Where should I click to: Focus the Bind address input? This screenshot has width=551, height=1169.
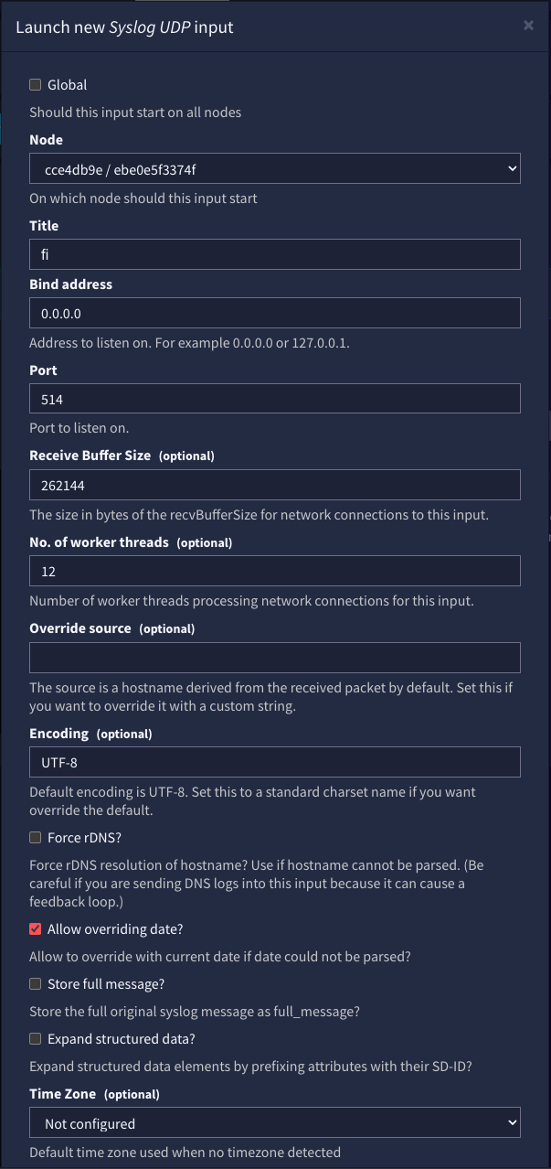point(274,313)
